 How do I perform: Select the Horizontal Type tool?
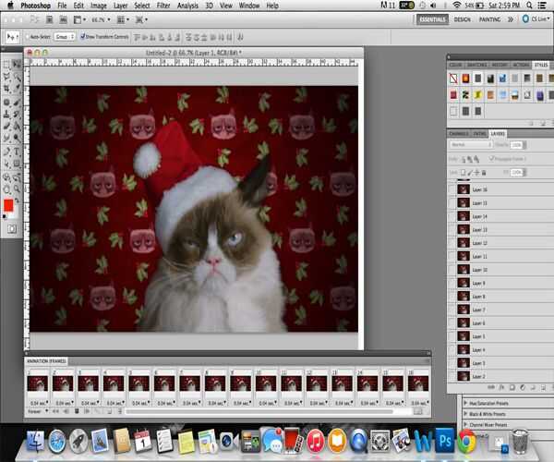click(17, 152)
